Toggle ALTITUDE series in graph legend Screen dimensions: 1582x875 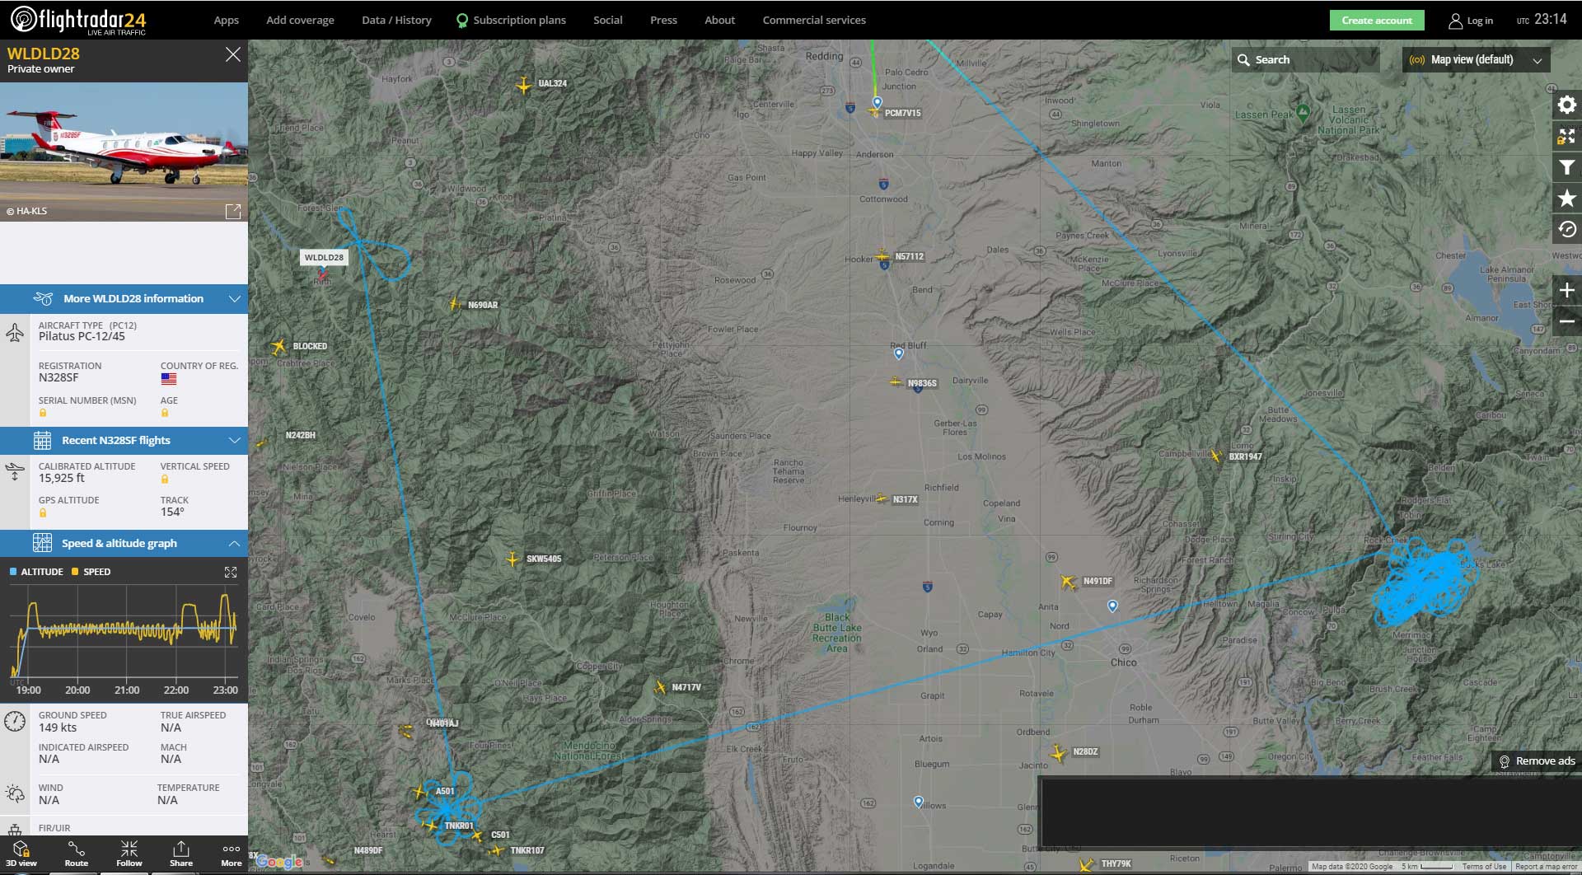(36, 572)
